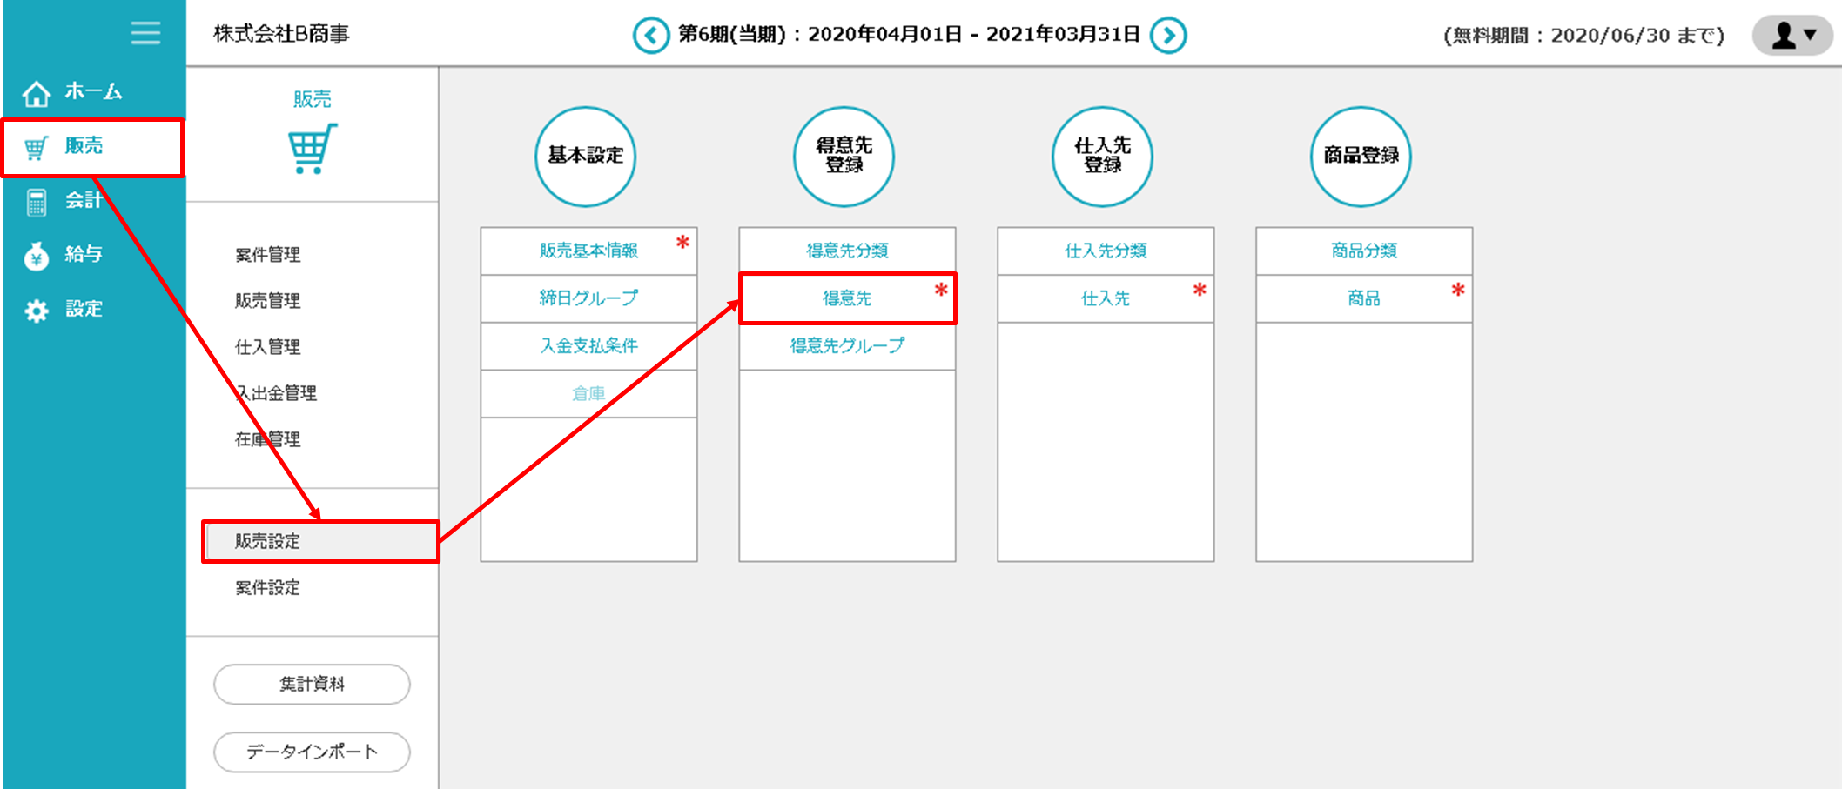Open the user account dropdown

pos(1793,36)
